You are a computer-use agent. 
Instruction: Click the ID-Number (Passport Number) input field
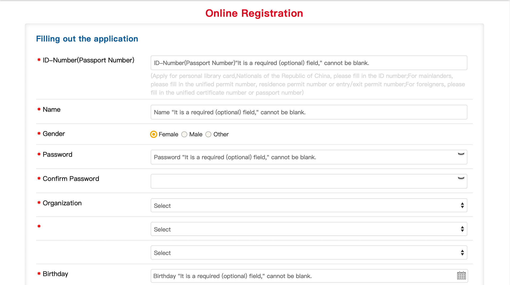click(309, 63)
